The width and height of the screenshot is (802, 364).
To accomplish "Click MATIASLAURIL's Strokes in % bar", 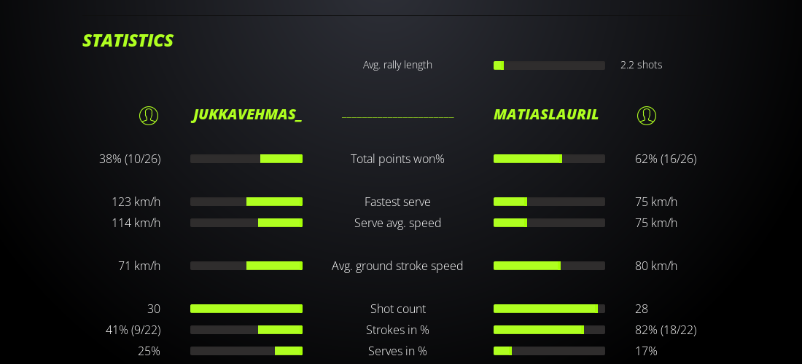I will click(x=549, y=330).
